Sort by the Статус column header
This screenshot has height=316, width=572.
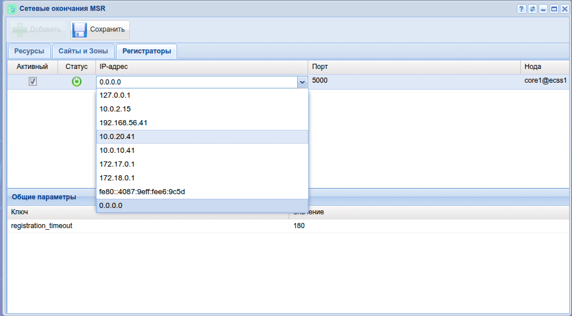click(76, 67)
